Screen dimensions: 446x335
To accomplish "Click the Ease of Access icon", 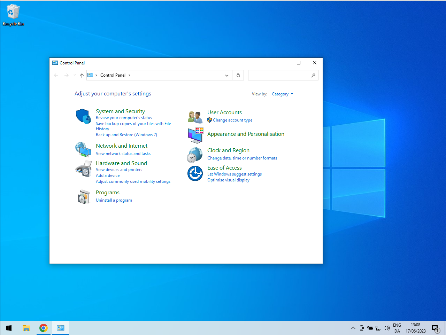I will pos(195,173).
